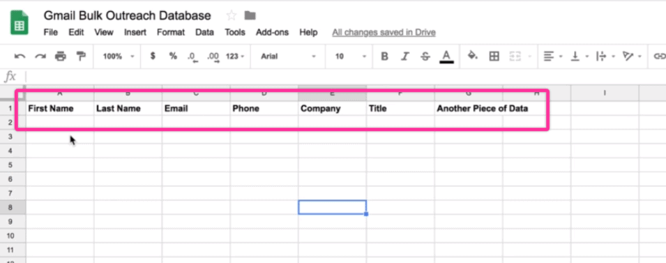The width and height of the screenshot is (666, 263).
Task: Click All changes saved in Drive link
Action: pyautogui.click(x=384, y=32)
